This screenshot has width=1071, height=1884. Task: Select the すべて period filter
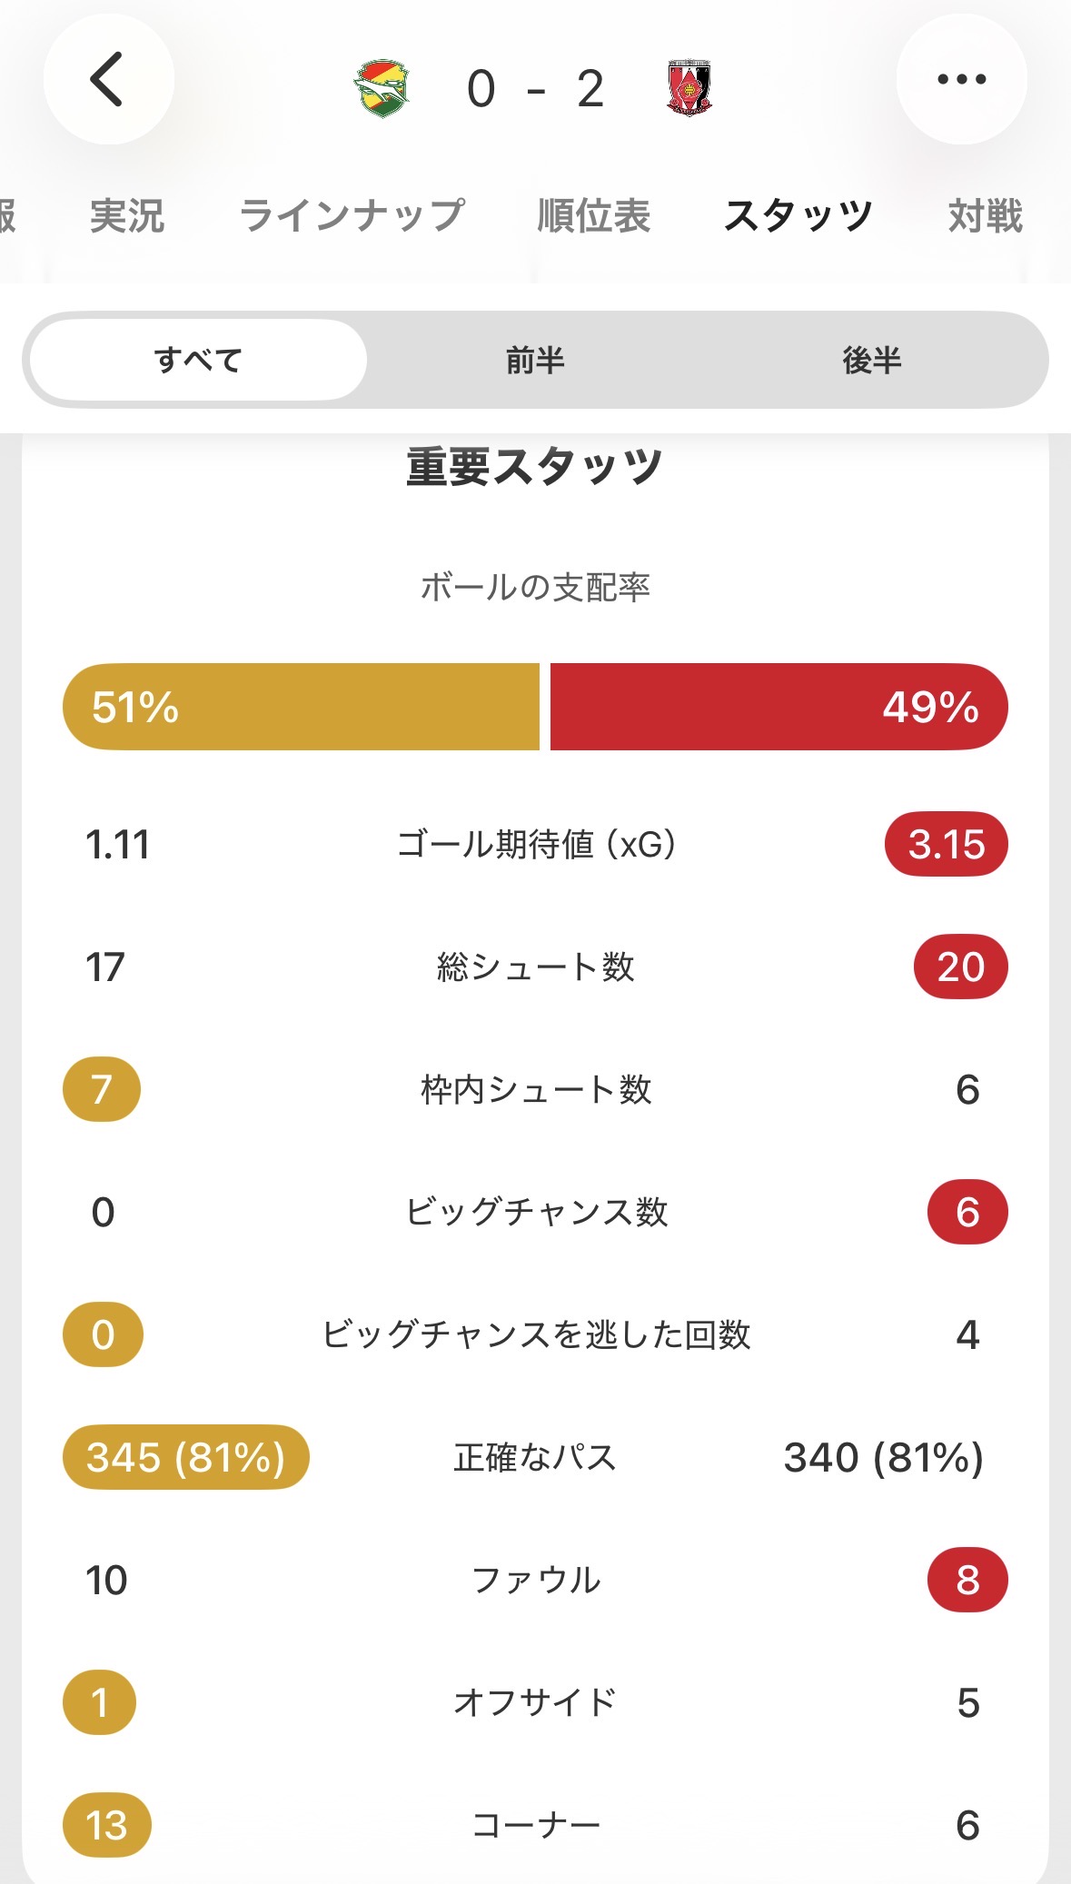tap(199, 360)
